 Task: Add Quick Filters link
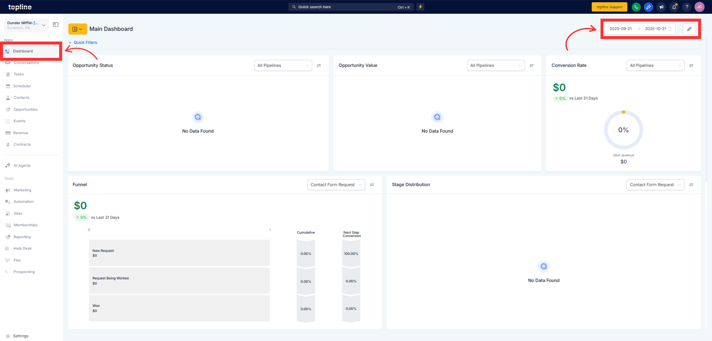coord(83,43)
